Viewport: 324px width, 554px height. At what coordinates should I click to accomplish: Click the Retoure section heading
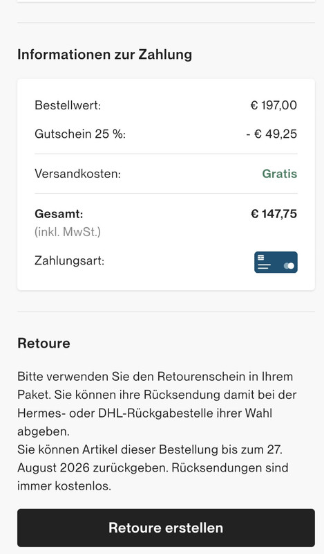(x=44, y=343)
